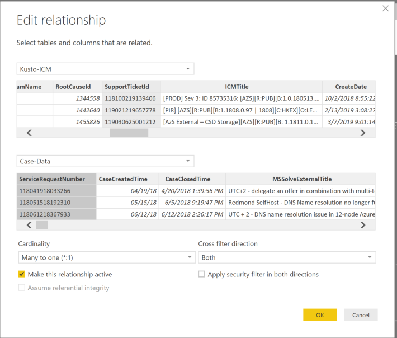The width and height of the screenshot is (397, 338).
Task: Check Apply security filter in both directions
Action: coord(201,274)
